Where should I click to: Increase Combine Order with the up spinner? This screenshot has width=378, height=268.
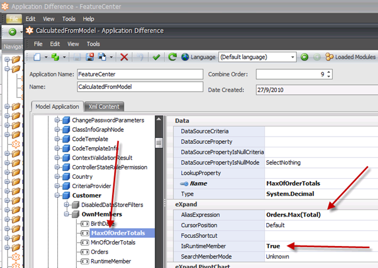point(329,72)
